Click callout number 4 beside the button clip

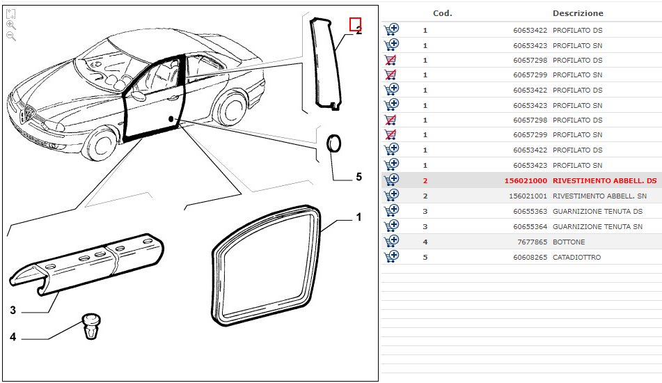13,337
